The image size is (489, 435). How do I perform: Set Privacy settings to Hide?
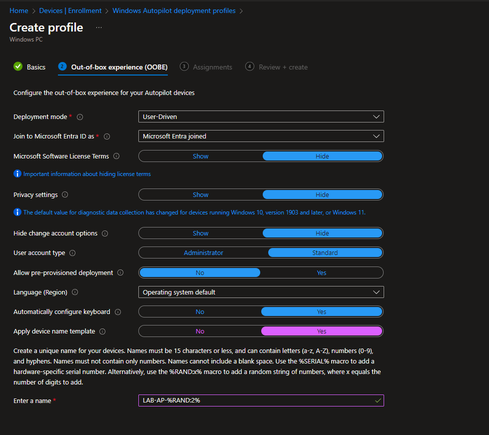tap(322, 194)
